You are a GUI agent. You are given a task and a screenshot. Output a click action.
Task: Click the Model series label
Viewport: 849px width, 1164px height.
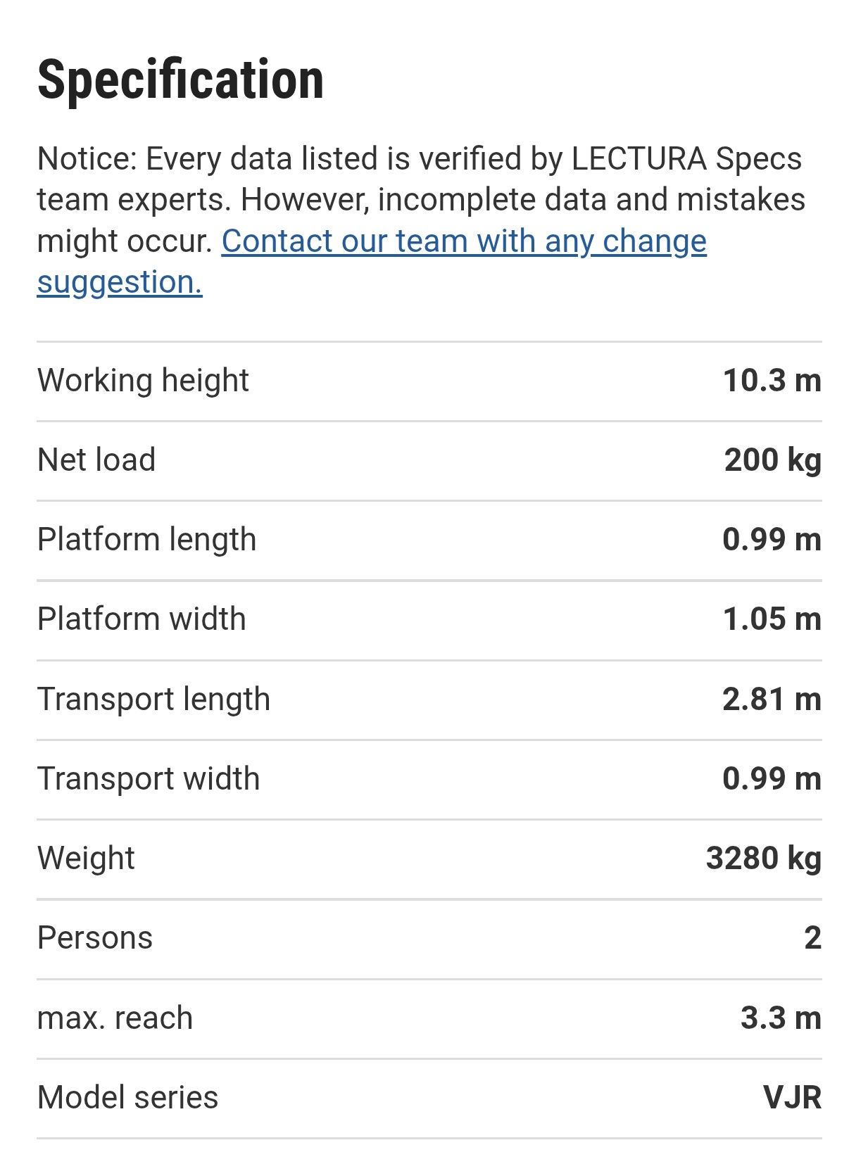click(127, 1098)
